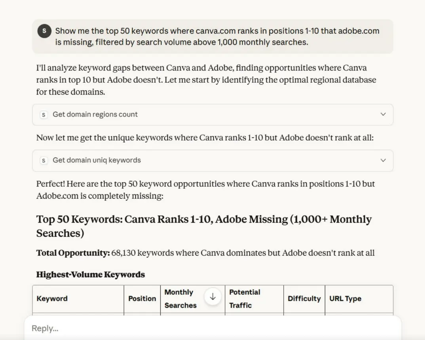The width and height of the screenshot is (425, 340).
Task: Click the user avatar 'S' icon
Action: click(44, 31)
